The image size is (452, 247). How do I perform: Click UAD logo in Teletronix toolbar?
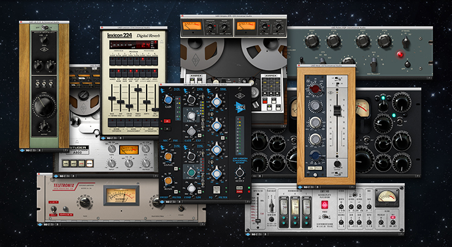(40, 224)
